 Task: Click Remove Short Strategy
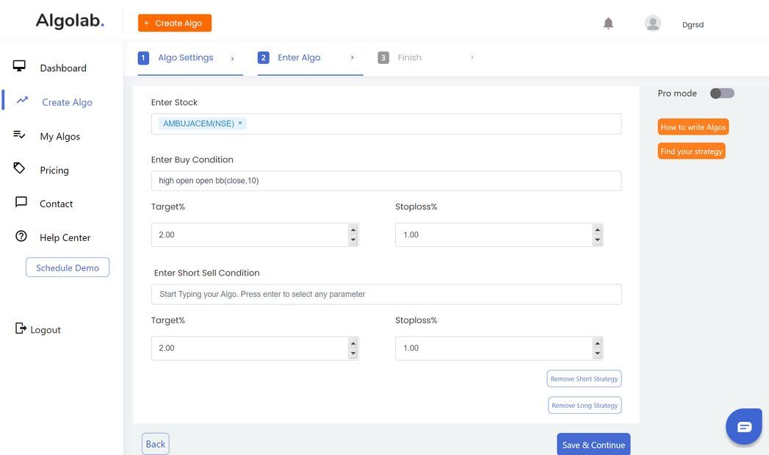pos(584,379)
